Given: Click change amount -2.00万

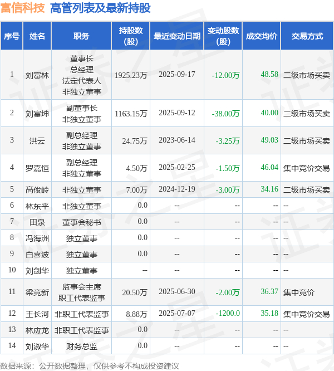Looking at the screenshot, I should click(x=228, y=292).
